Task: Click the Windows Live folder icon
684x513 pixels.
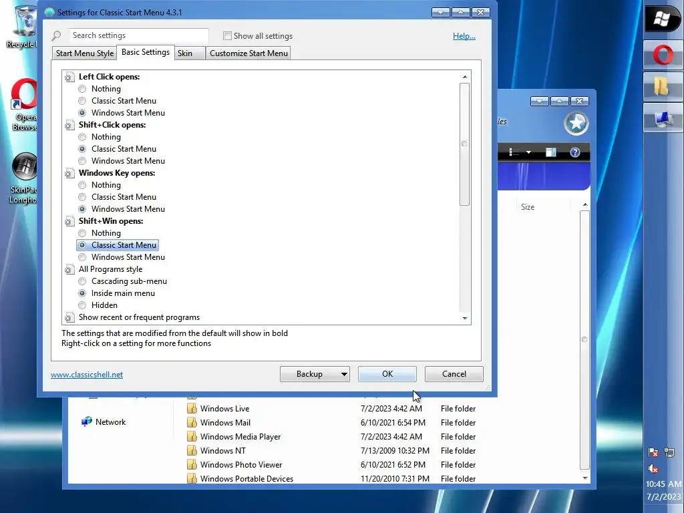Action: click(x=192, y=408)
